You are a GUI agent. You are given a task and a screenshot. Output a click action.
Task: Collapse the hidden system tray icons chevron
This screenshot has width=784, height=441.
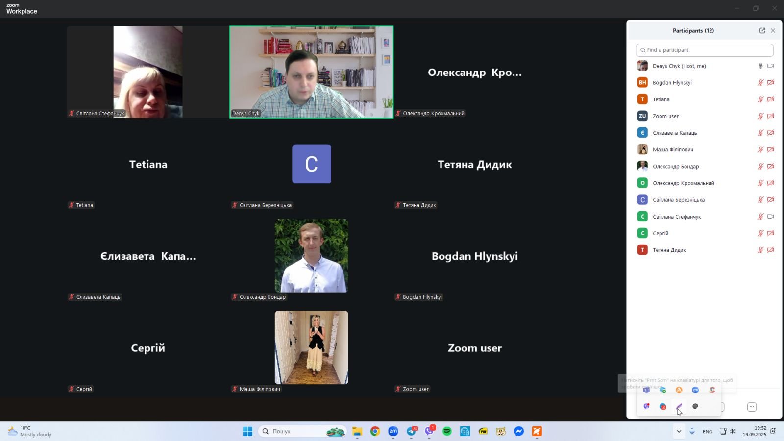click(679, 431)
